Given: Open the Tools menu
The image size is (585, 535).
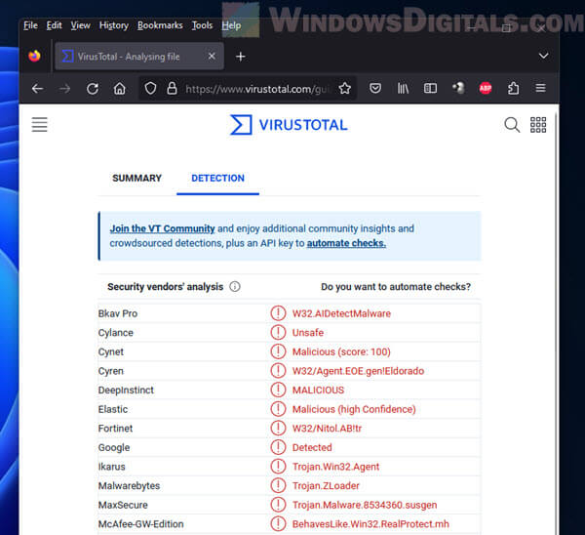Looking at the screenshot, I should (202, 25).
